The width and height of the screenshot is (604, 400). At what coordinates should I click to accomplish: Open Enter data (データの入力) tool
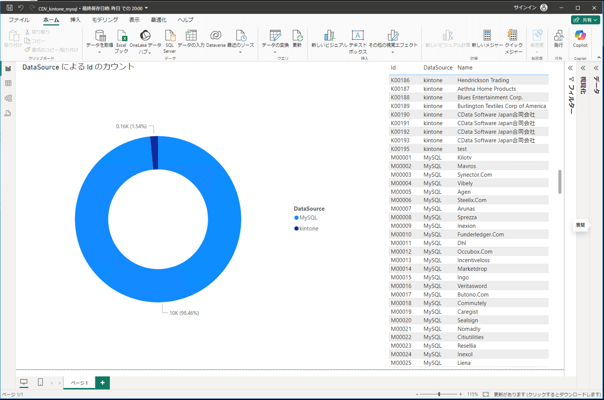coord(191,38)
